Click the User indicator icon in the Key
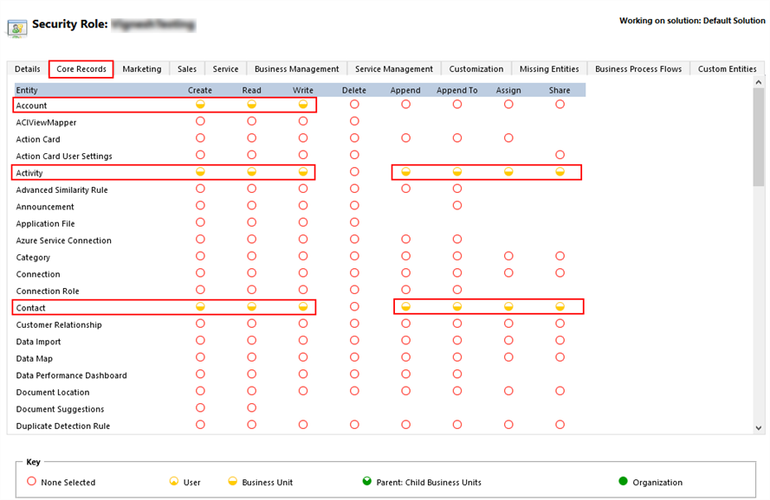 point(172,482)
